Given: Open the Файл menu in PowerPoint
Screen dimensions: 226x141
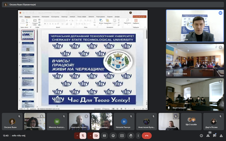Looking at the screenshot, I should coord(21,17).
